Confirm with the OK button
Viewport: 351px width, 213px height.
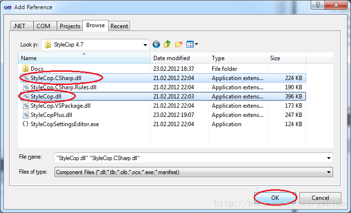tap(275, 198)
